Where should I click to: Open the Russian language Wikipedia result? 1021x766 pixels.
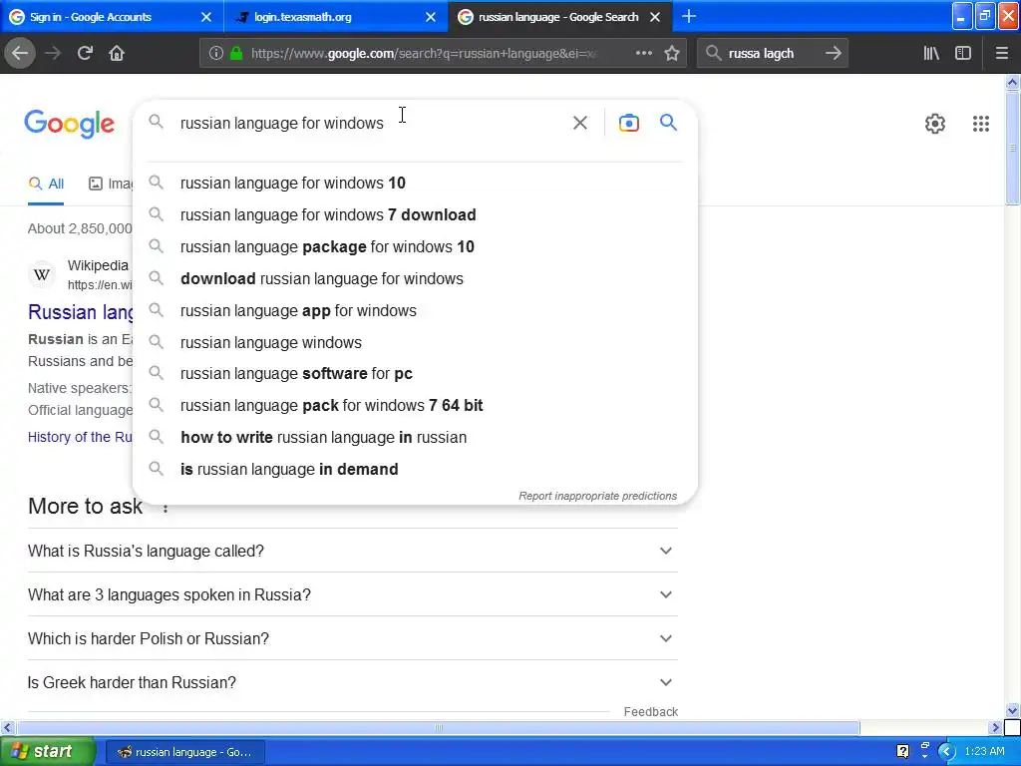[x=81, y=312]
